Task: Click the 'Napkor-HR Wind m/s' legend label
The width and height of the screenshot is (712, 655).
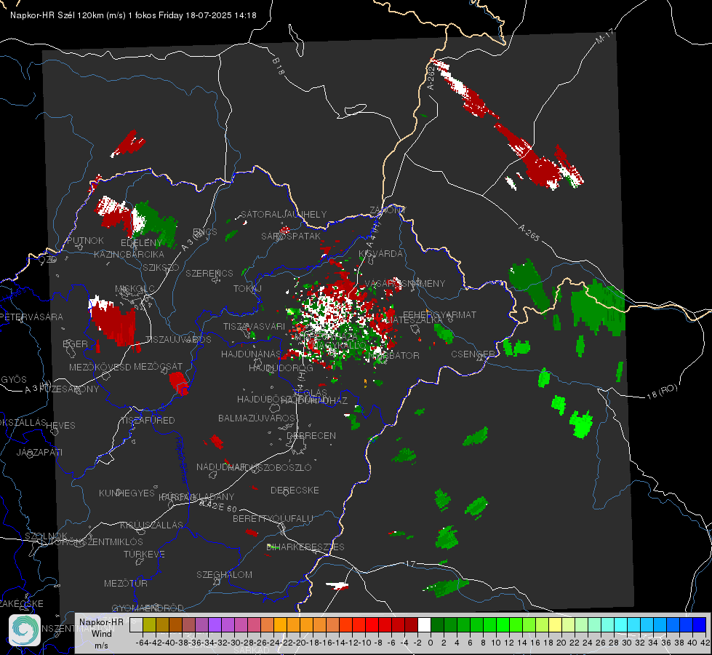Action: (x=101, y=633)
